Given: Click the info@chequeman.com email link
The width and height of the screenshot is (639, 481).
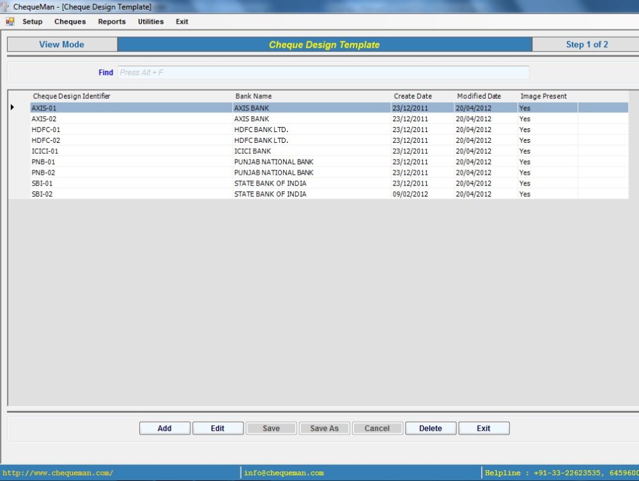Looking at the screenshot, I should (284, 473).
